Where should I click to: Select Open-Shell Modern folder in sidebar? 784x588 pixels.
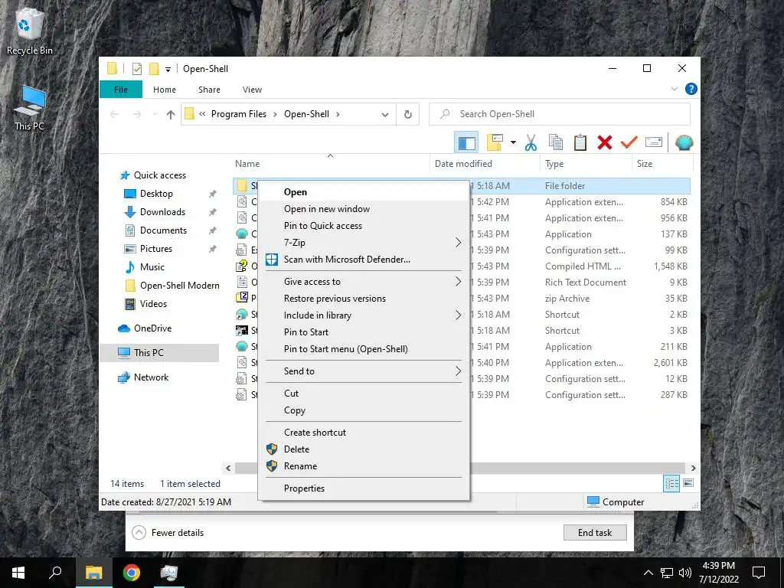point(179,286)
